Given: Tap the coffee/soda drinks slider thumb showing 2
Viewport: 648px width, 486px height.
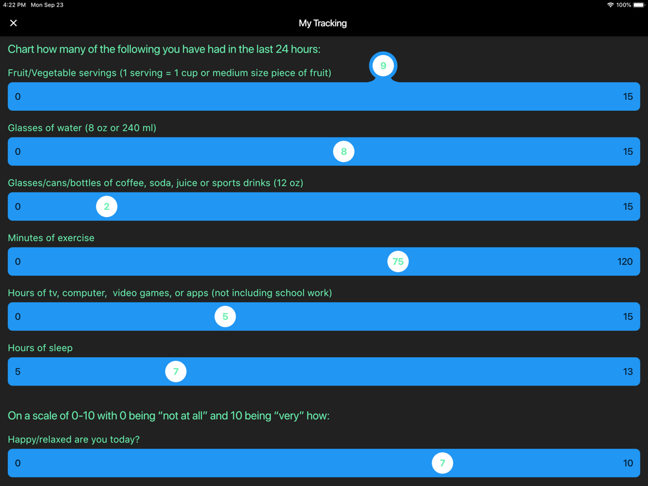Looking at the screenshot, I should click(107, 207).
